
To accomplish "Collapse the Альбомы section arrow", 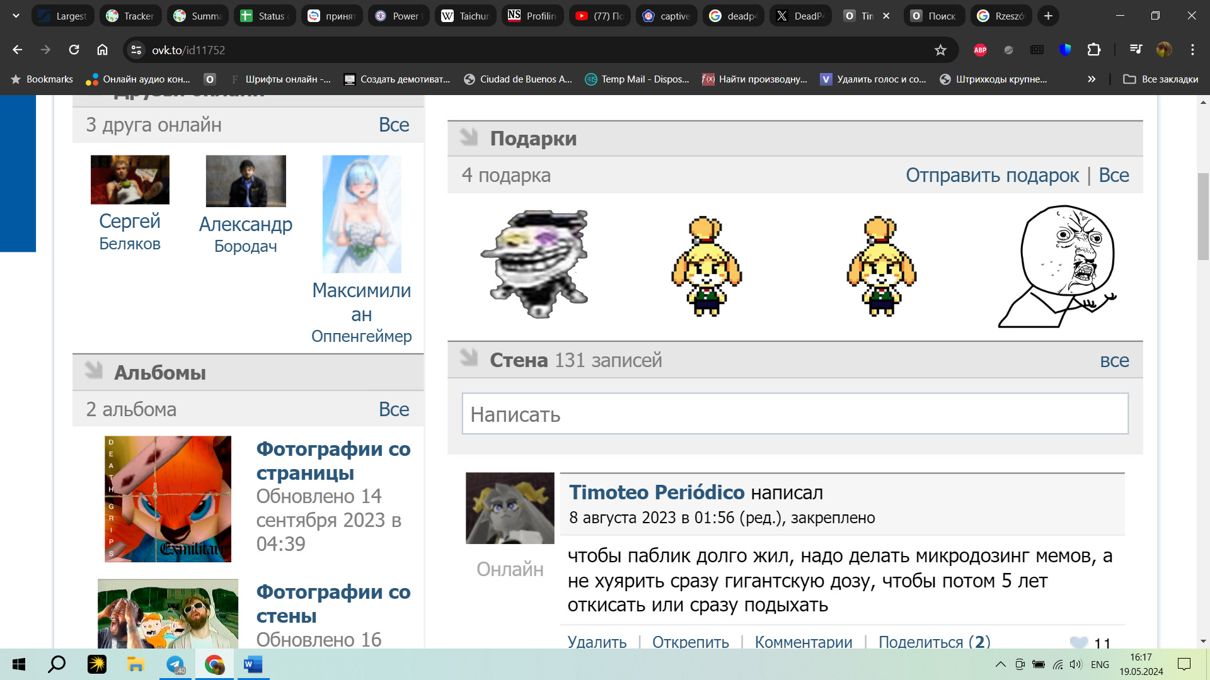I will pos(93,370).
